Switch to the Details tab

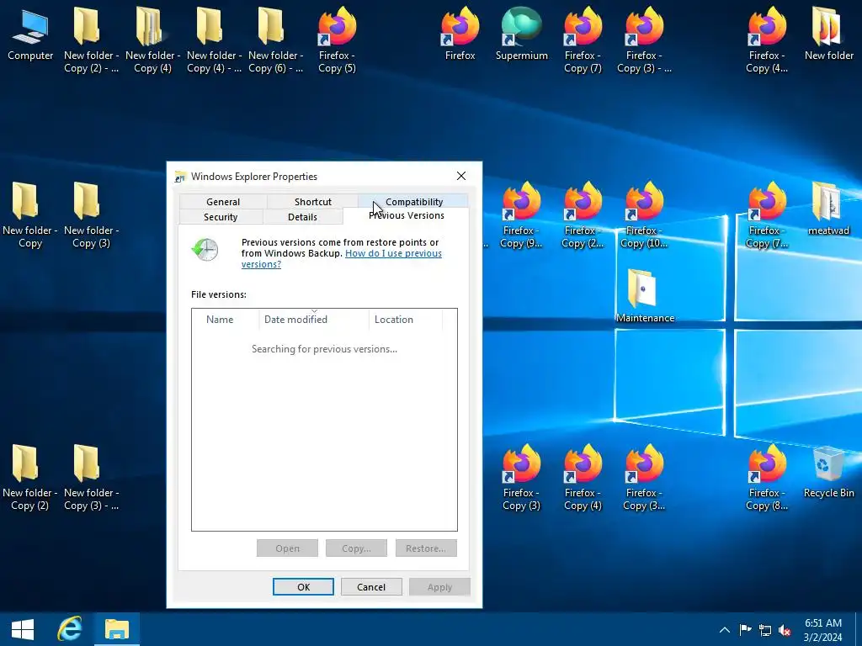click(x=302, y=217)
